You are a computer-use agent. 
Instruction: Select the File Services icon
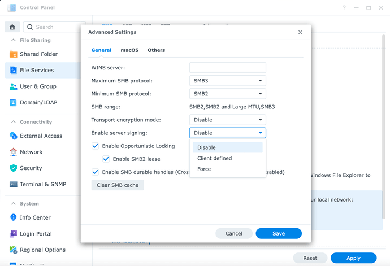[13, 70]
